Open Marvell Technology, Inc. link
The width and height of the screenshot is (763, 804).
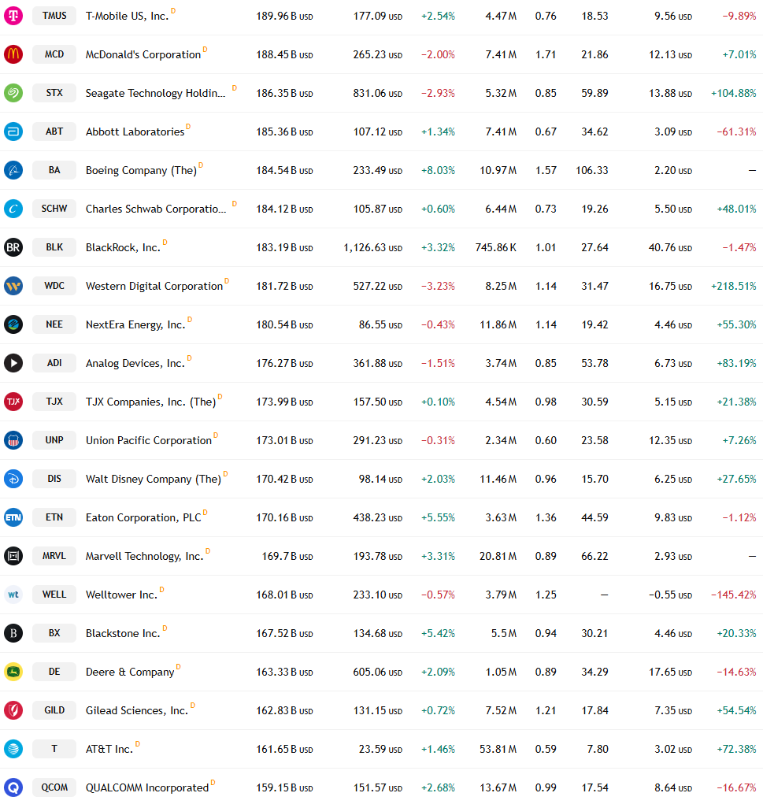click(x=145, y=556)
